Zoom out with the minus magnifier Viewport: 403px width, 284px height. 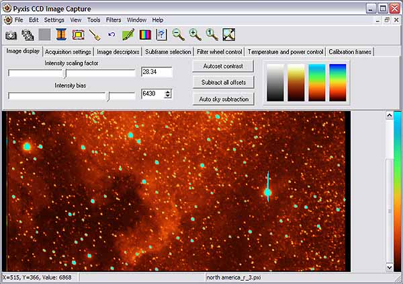click(x=178, y=35)
